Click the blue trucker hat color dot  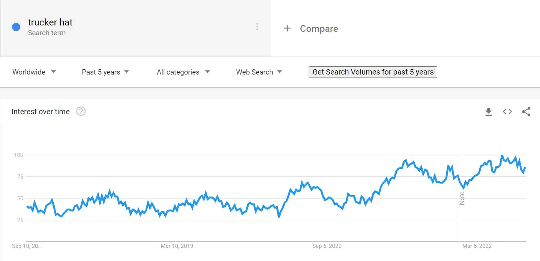coord(16,27)
